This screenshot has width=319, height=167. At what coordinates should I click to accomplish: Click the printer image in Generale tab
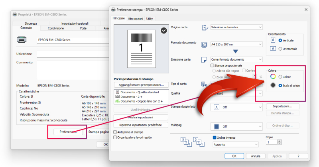(x=22, y=39)
